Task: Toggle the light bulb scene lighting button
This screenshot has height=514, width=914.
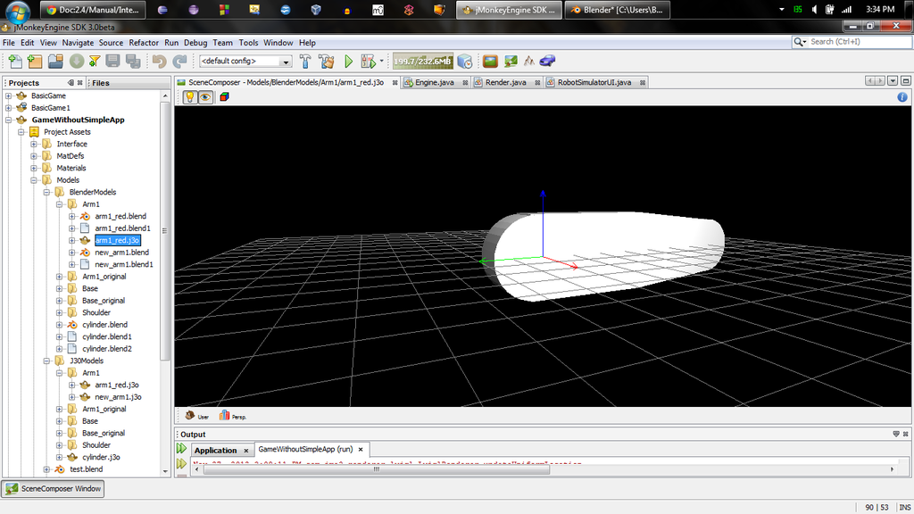Action: (x=190, y=96)
